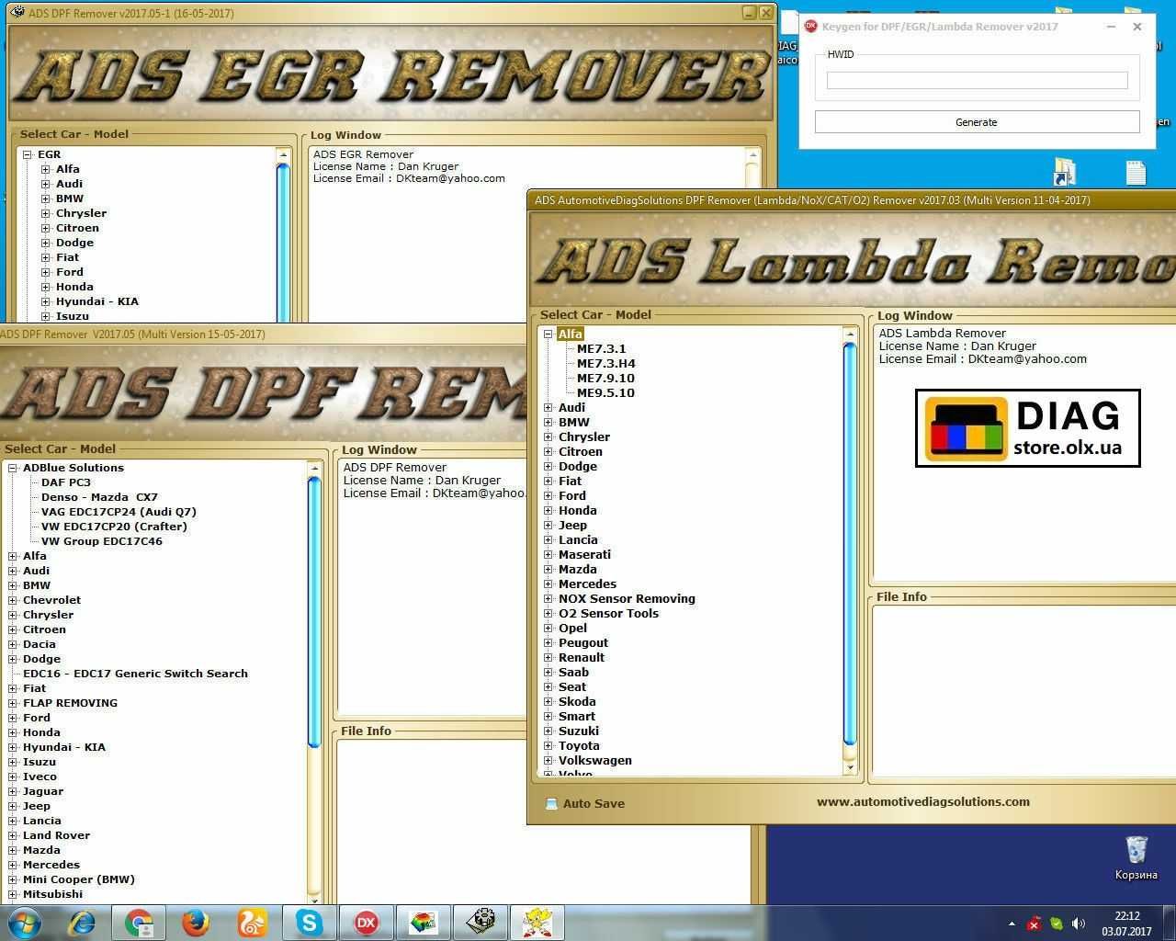This screenshot has width=1176, height=941.
Task: Collapse ADBlue Solutions in DPF Remover tree
Action: pyautogui.click(x=13, y=468)
